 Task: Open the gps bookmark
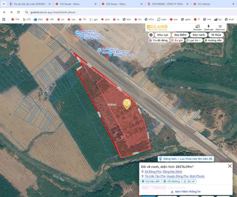click(x=94, y=19)
